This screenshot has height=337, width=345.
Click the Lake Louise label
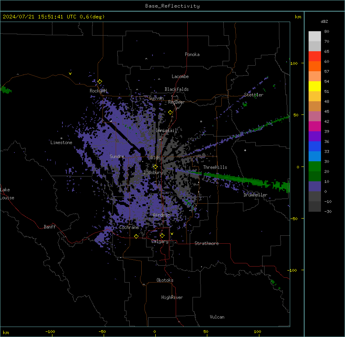pyautogui.click(x=7, y=194)
